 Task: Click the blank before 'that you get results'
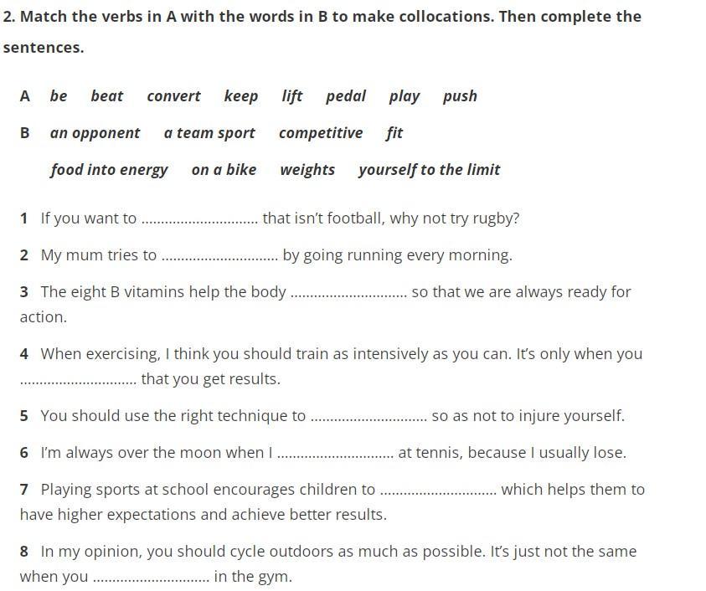(78, 381)
